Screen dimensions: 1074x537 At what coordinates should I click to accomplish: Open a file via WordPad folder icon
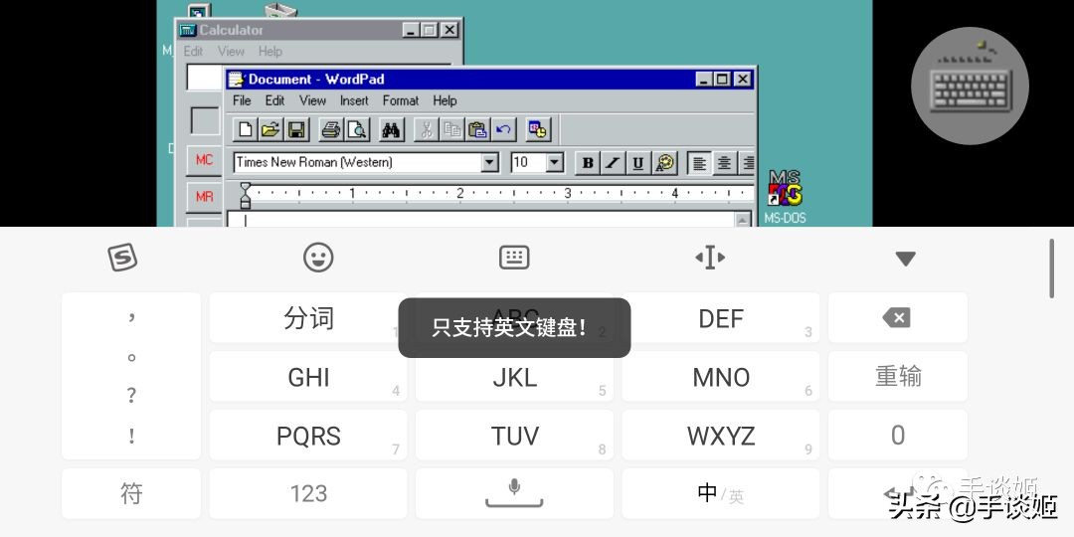coord(270,128)
